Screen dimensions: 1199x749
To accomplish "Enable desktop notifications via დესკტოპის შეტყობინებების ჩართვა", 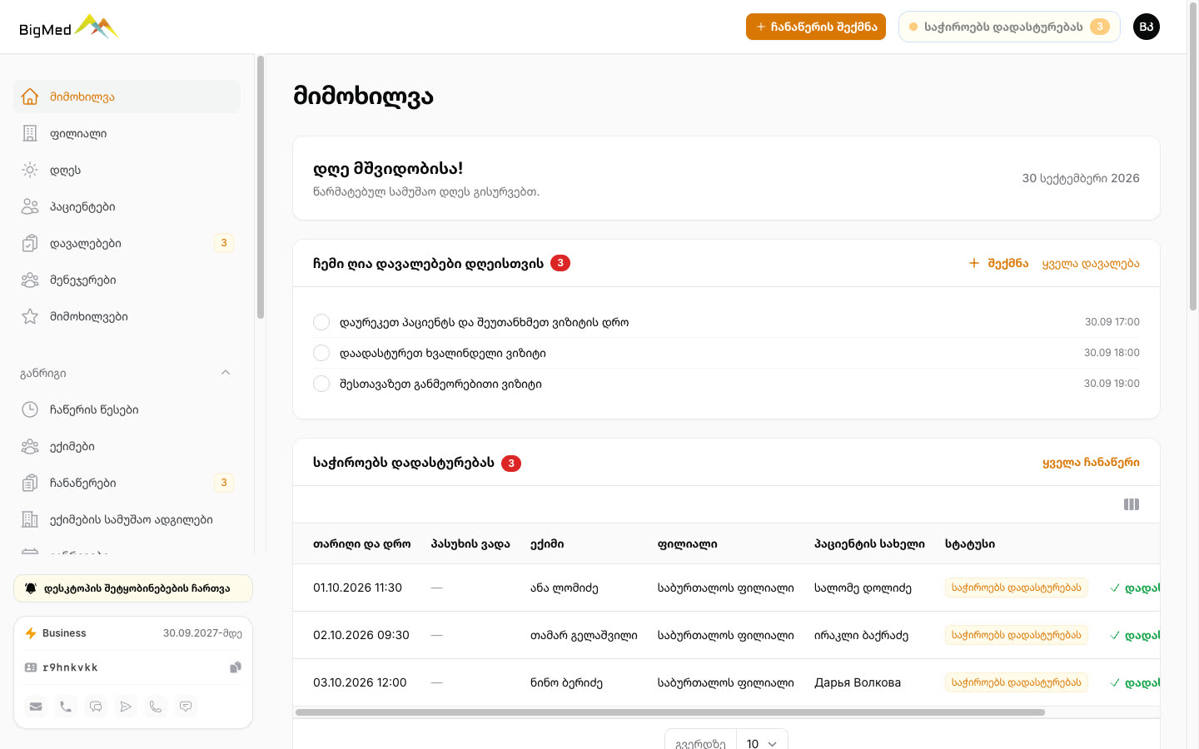I will tap(133, 588).
